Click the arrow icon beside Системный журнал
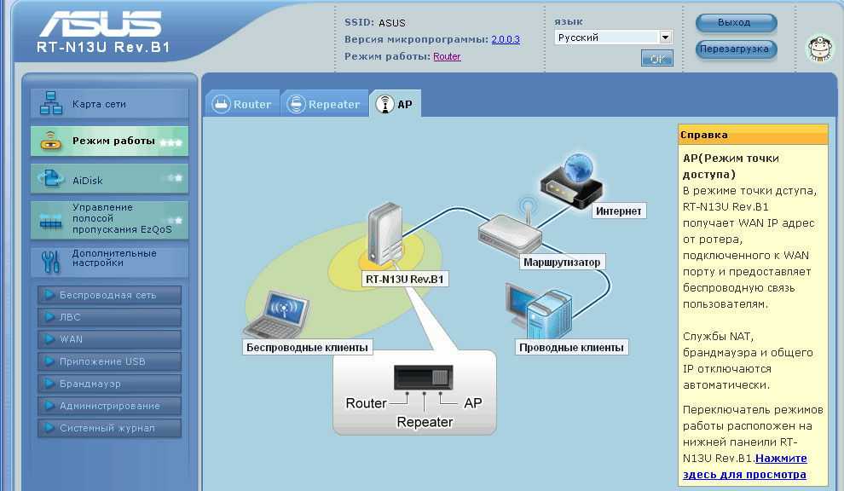Viewport: 844px width, 491px height. 49,427
